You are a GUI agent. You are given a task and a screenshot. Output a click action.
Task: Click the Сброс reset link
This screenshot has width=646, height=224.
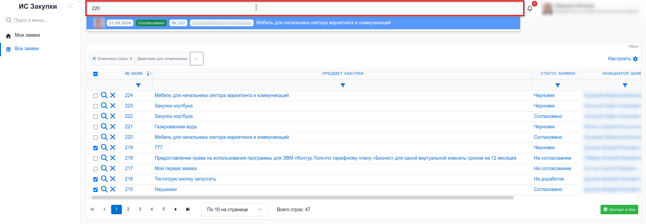click(633, 46)
